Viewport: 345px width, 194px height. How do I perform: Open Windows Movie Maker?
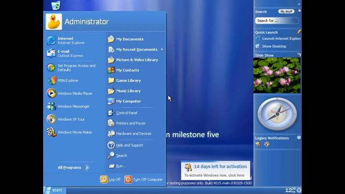(x=70, y=132)
